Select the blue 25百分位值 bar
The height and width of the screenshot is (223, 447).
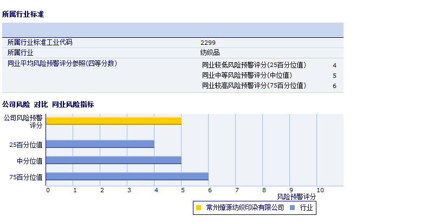click(x=100, y=144)
